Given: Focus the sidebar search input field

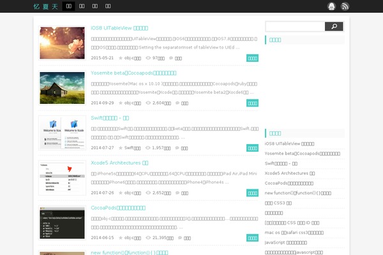Looking at the screenshot, I should coord(295,26).
